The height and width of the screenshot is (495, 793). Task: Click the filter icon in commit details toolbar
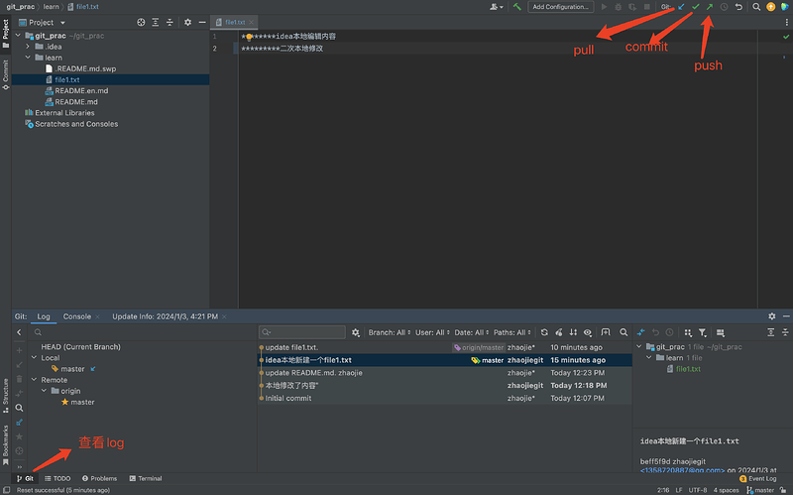[703, 332]
